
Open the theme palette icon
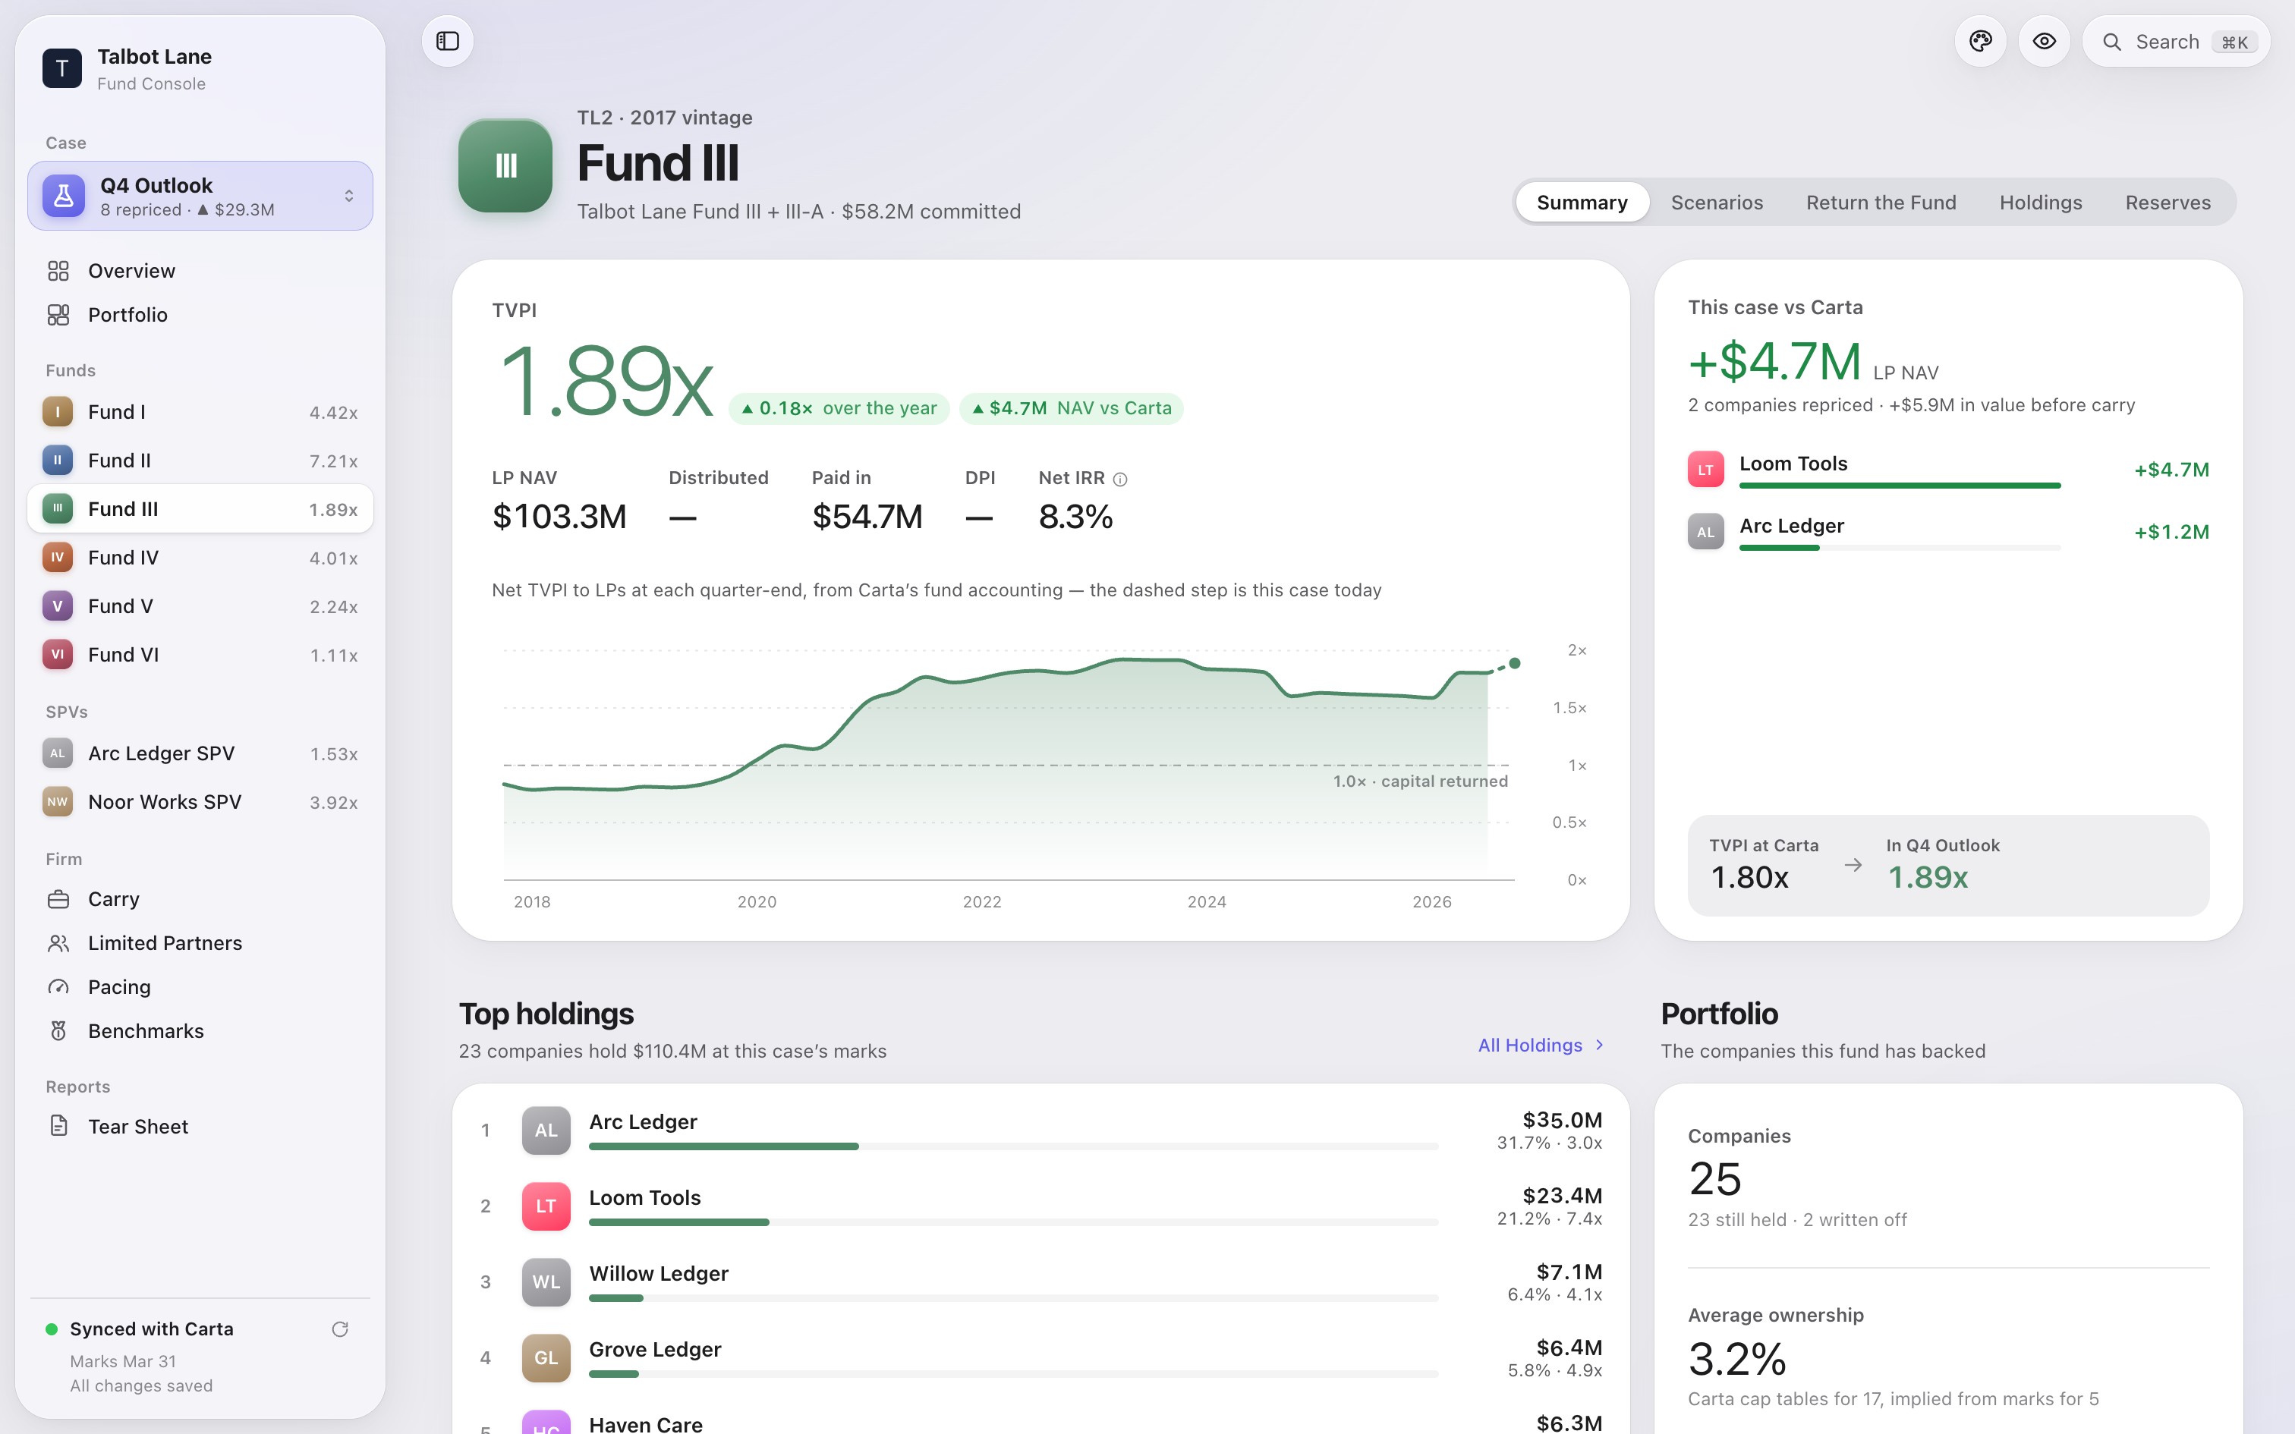pyautogui.click(x=1980, y=41)
